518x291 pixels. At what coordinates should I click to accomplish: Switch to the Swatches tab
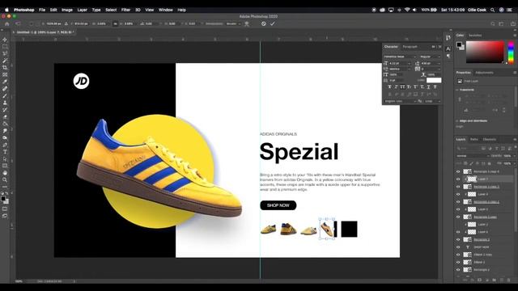475,36
